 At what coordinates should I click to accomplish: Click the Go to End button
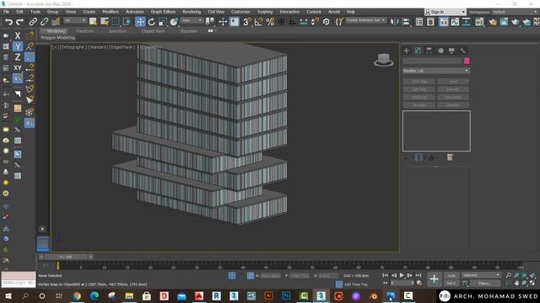click(x=418, y=275)
